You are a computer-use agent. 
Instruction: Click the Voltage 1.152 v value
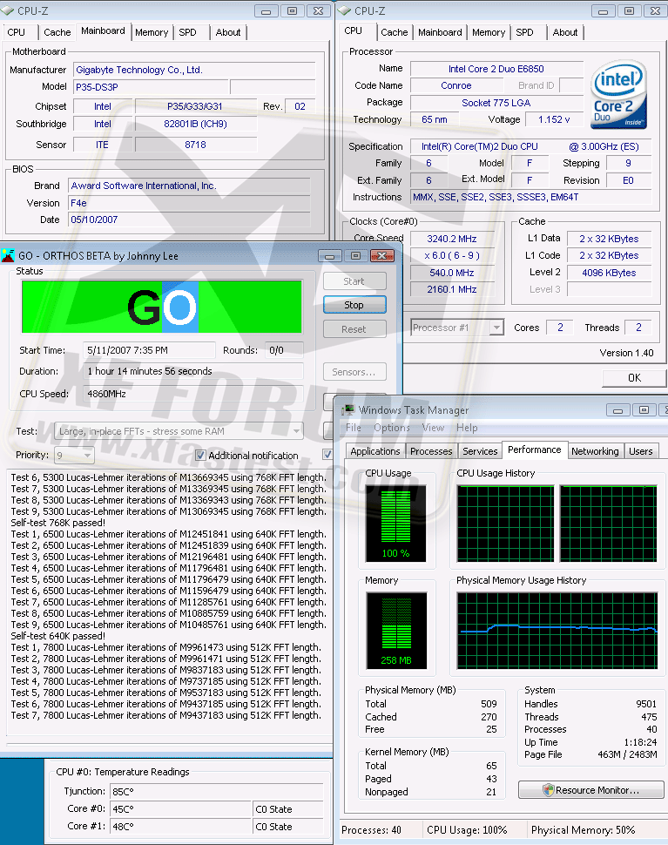(x=554, y=119)
